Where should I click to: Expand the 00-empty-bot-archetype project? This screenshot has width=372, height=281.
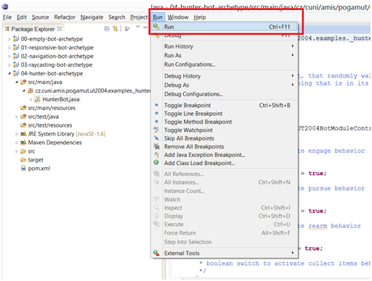coord(9,38)
